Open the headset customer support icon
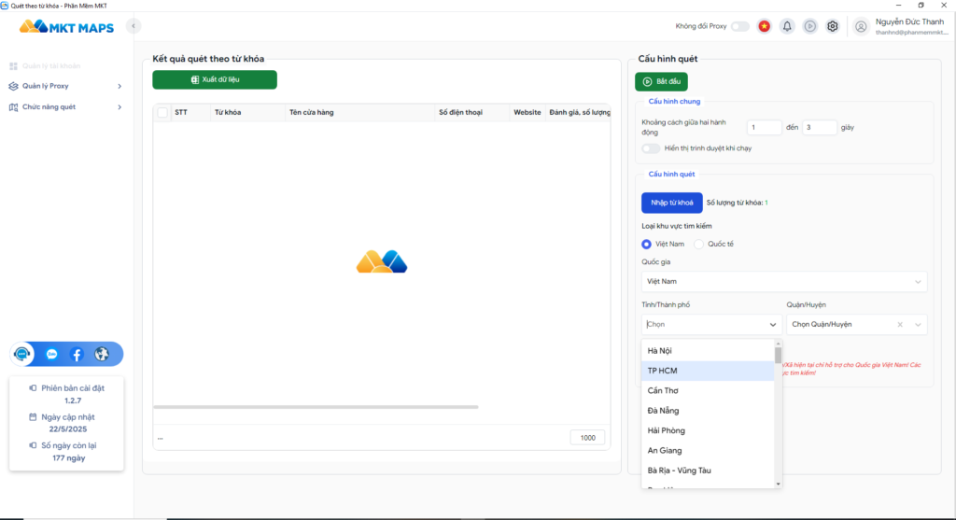 click(x=23, y=355)
